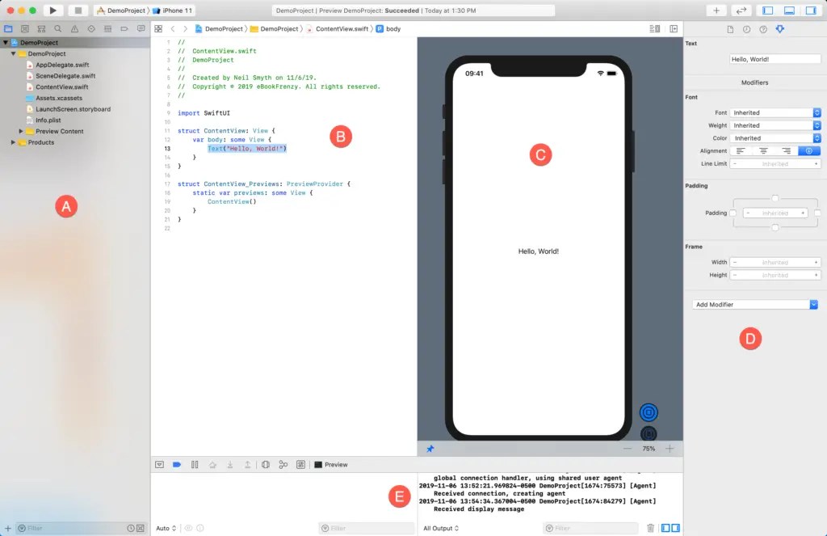This screenshot has height=536, width=827.
Task: Open the Find navigator with the magnifier icon
Action: [x=57, y=28]
